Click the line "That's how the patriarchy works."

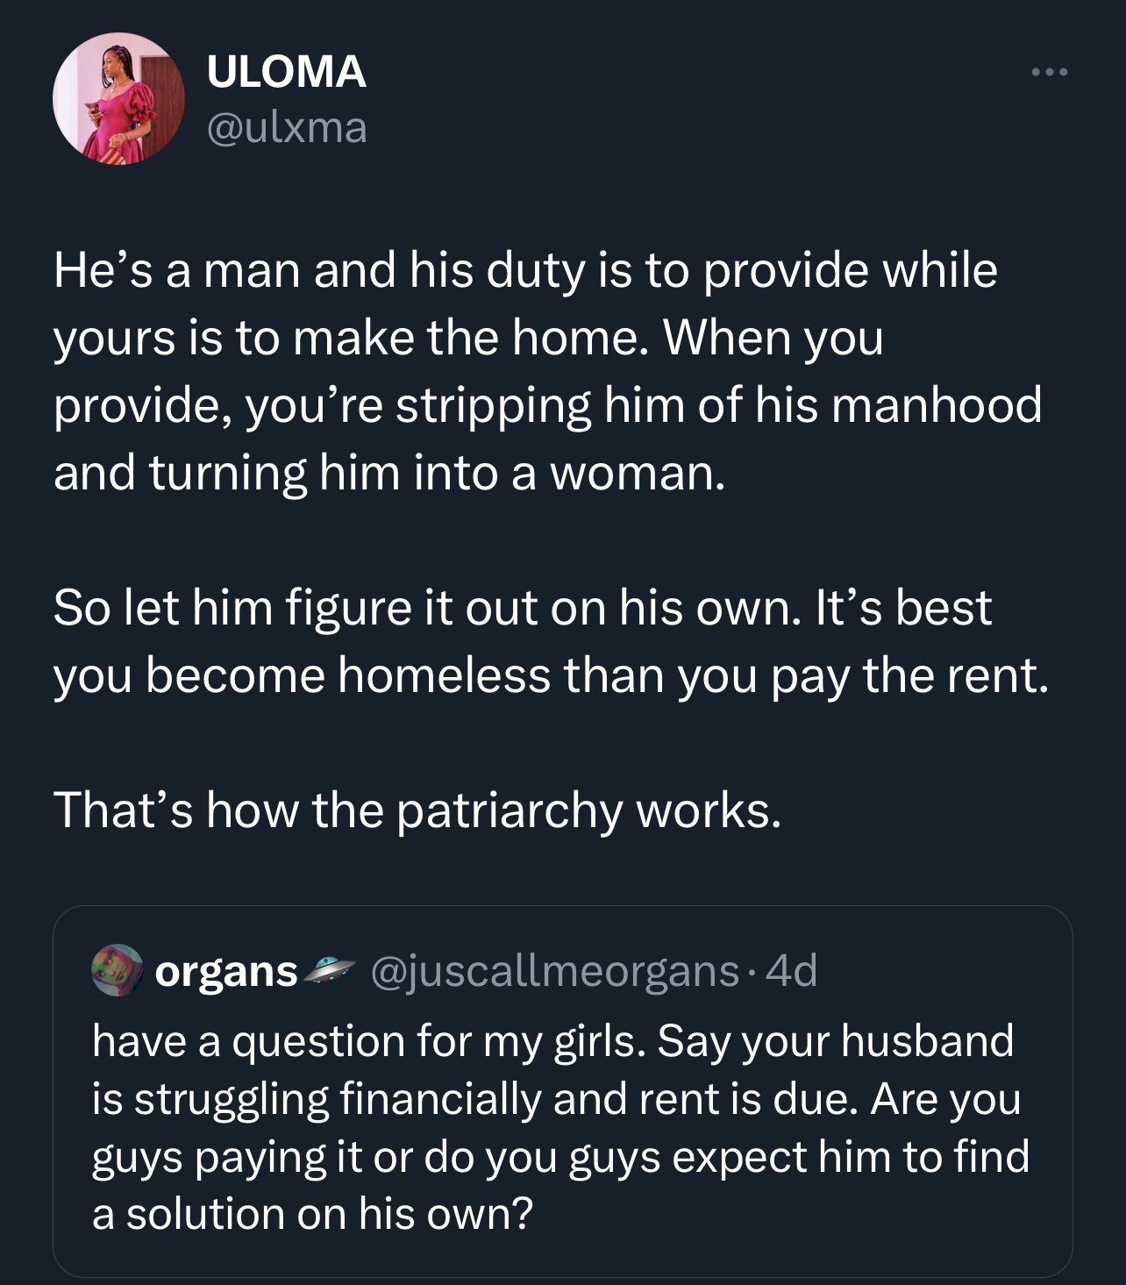pos(417,810)
